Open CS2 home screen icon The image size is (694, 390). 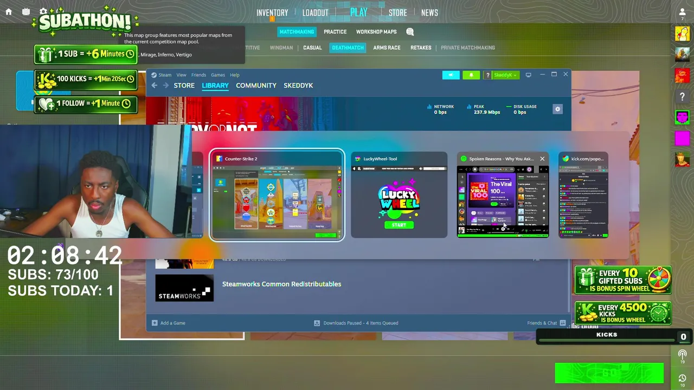[9, 11]
